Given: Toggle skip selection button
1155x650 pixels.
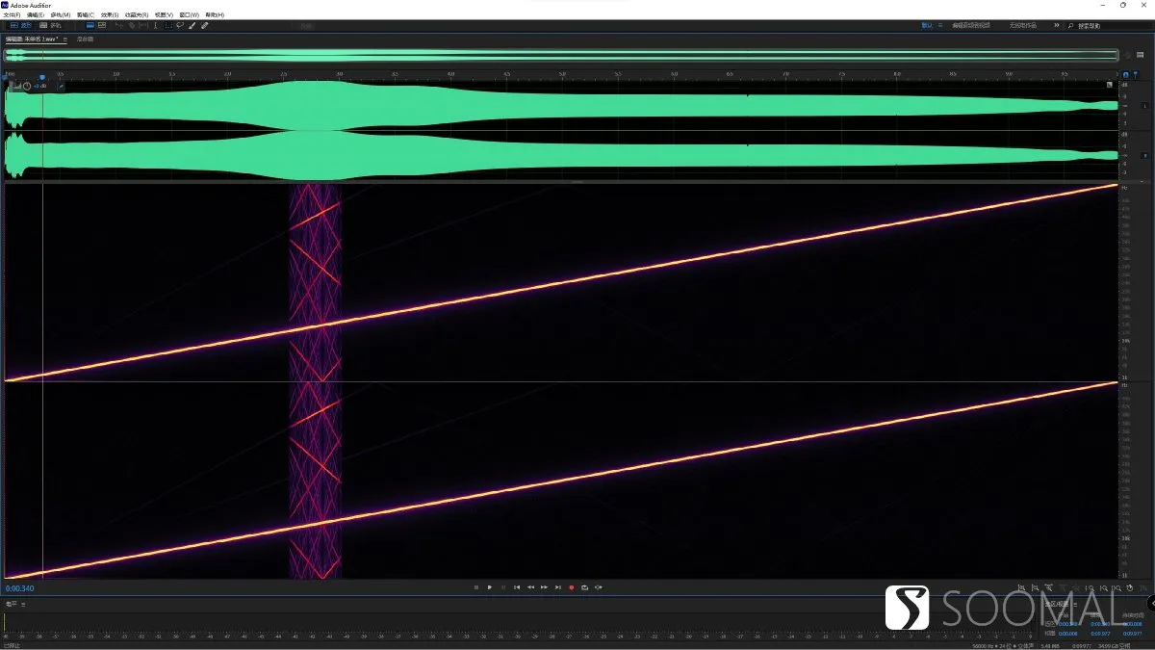Looking at the screenshot, I should click(x=599, y=586).
